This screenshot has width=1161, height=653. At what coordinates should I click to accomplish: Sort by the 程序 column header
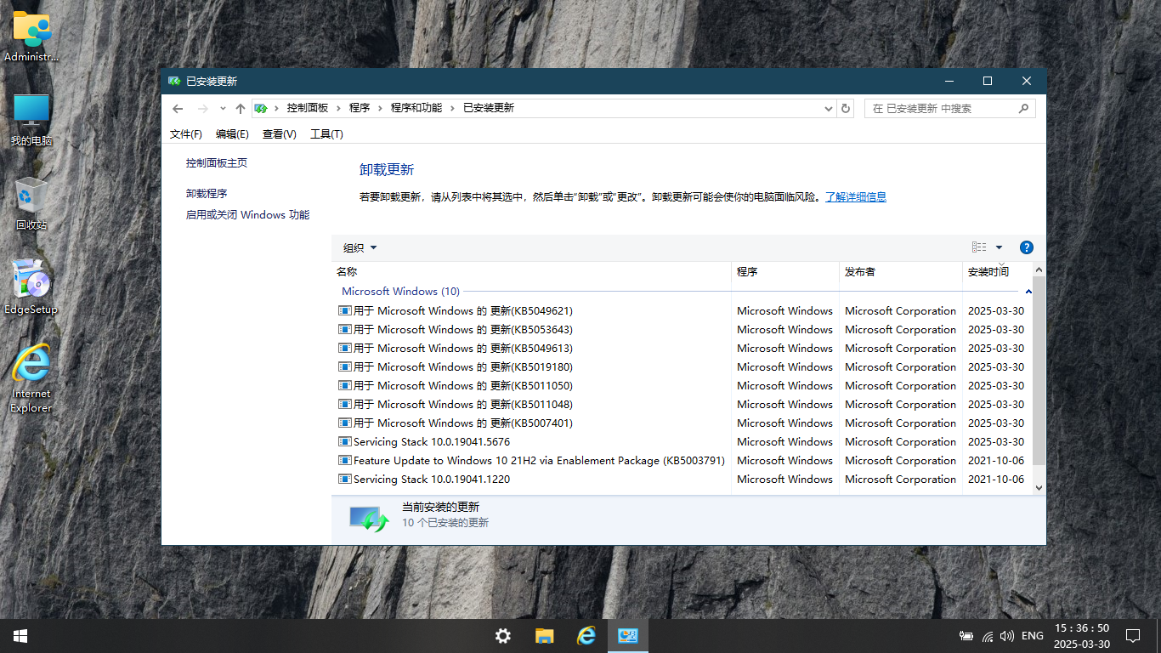point(785,272)
